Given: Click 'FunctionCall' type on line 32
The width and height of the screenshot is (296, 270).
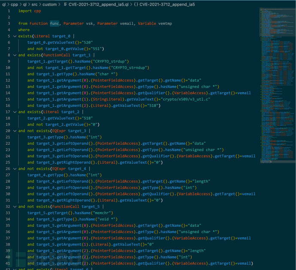Looking at the screenshot, I should 66,207.
